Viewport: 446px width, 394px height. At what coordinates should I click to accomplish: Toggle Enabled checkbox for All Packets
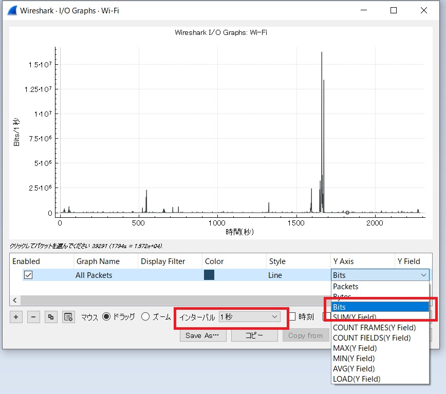click(28, 275)
